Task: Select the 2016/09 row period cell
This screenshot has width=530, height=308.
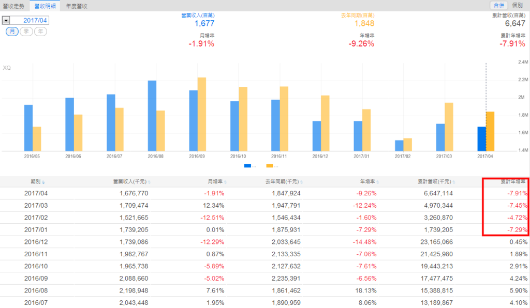Action: coord(36,279)
